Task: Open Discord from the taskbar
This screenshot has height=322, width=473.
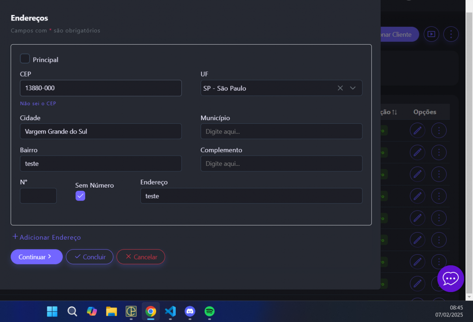Action: [x=190, y=311]
